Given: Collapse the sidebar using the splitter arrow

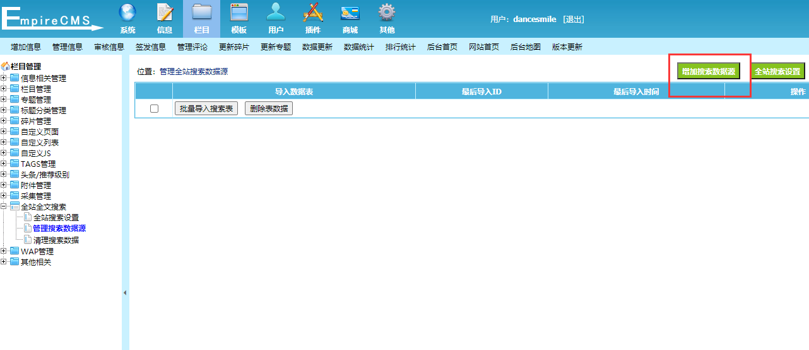Looking at the screenshot, I should (125, 293).
